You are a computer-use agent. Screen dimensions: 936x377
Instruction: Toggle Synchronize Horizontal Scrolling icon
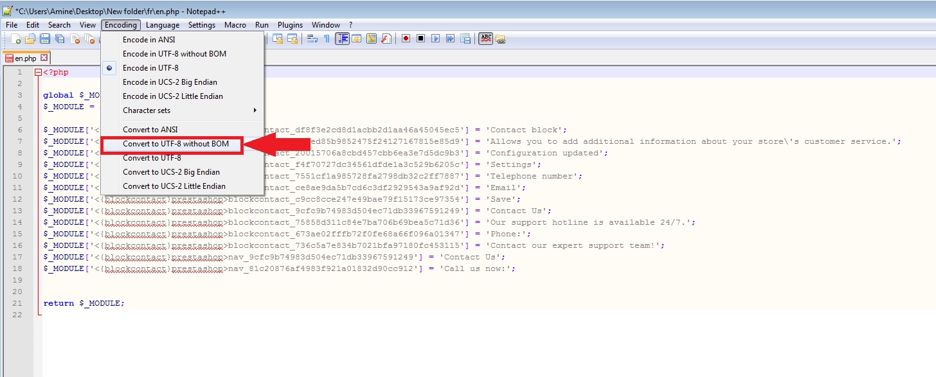click(x=292, y=39)
